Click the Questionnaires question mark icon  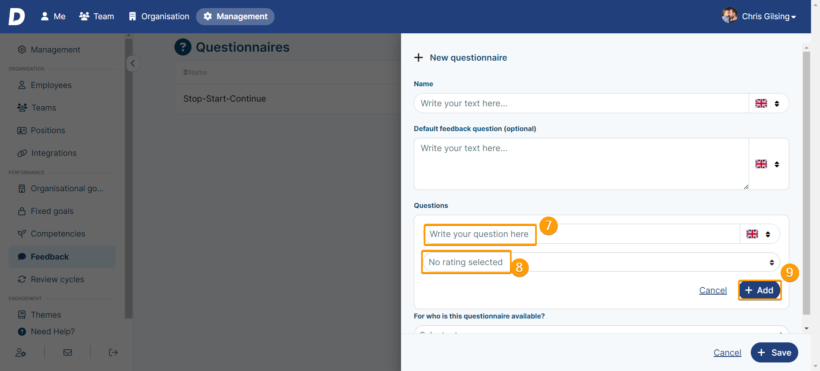click(183, 47)
